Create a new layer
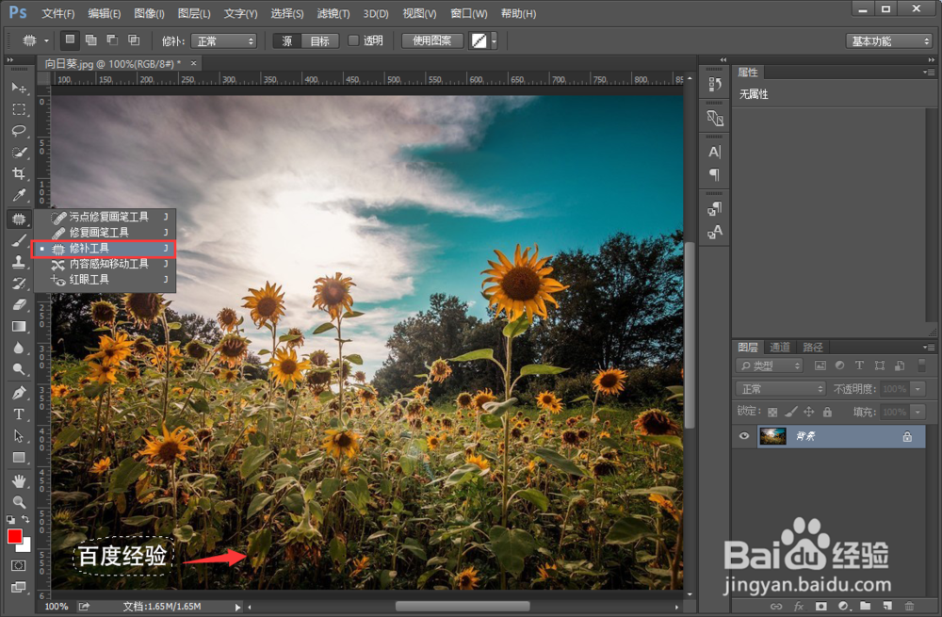Image resolution: width=942 pixels, height=617 pixels. (887, 607)
